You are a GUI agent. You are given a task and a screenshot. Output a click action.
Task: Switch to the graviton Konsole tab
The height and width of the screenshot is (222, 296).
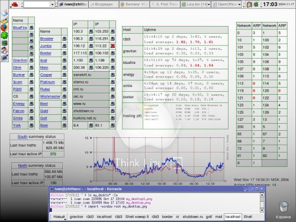pos(76,217)
